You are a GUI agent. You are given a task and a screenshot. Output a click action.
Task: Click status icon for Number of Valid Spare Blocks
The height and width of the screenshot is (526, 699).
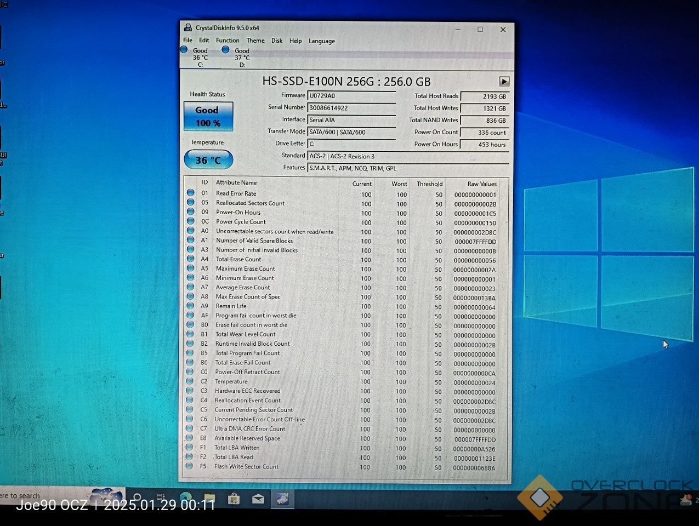click(191, 240)
